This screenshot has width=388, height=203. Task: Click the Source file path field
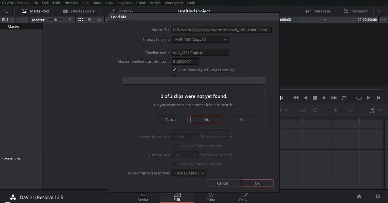(222, 30)
